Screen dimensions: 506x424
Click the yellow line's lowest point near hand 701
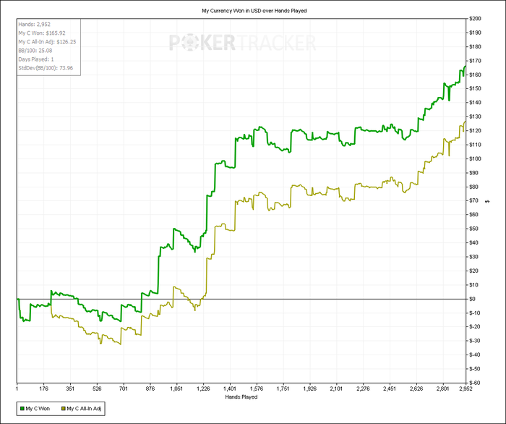pyautogui.click(x=121, y=344)
